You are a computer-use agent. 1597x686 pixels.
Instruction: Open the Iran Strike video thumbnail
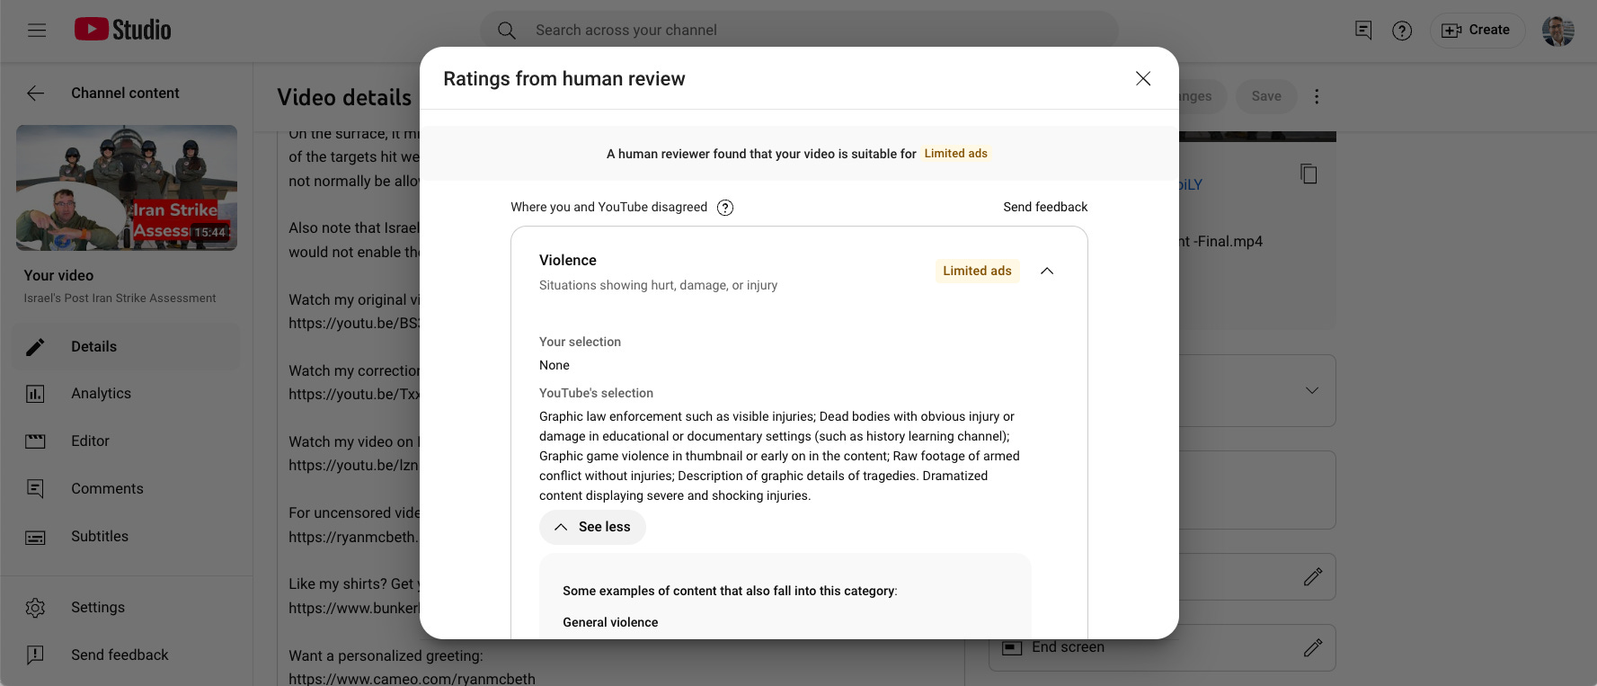tap(127, 187)
